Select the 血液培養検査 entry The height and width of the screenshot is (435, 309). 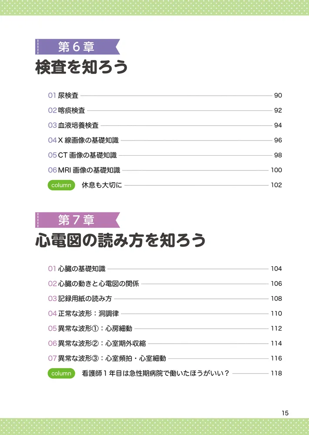point(78,125)
